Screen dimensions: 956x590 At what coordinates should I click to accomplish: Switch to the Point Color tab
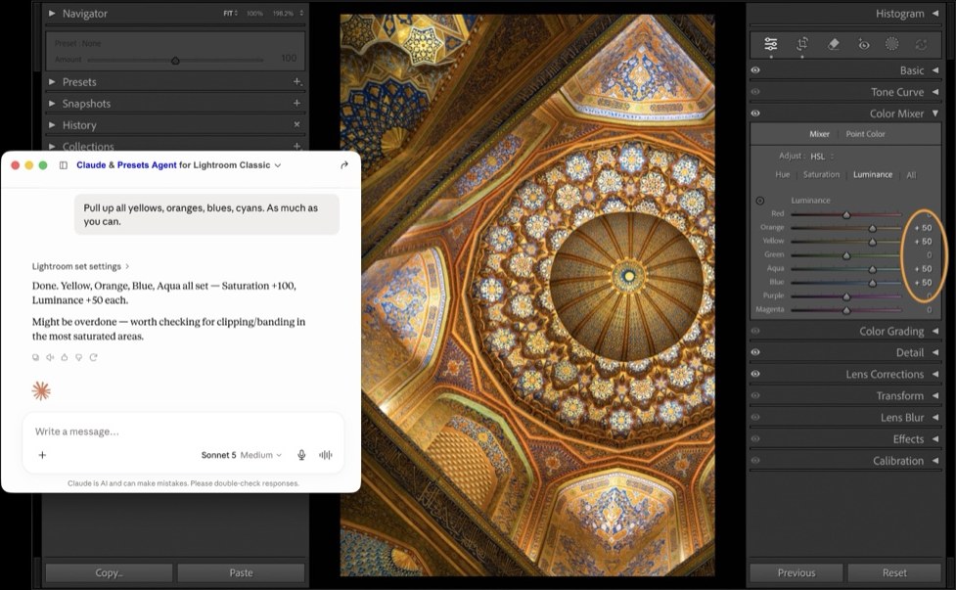click(x=865, y=134)
